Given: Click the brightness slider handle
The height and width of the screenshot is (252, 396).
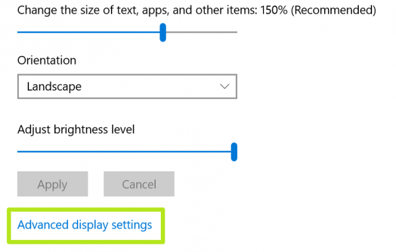Looking at the screenshot, I should (x=234, y=152).
